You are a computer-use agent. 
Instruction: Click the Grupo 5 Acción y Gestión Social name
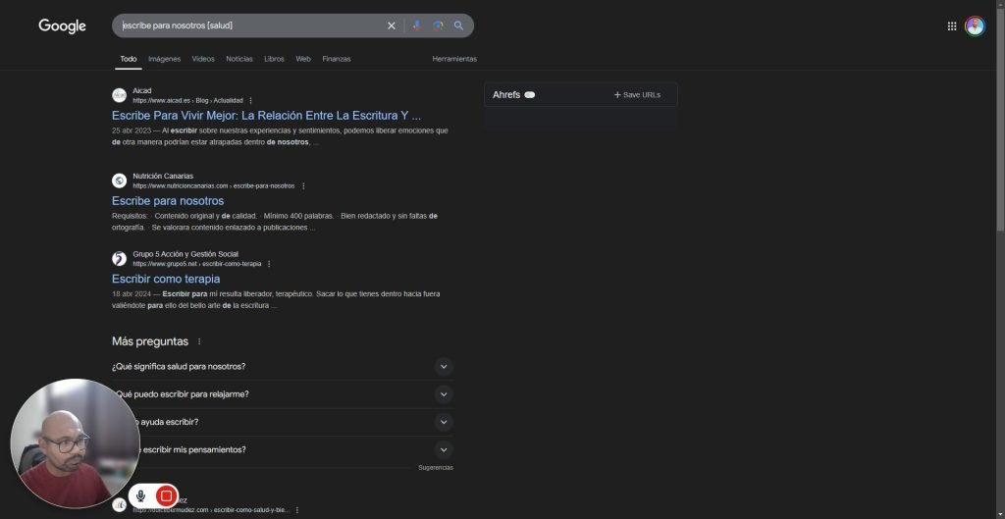coord(185,254)
